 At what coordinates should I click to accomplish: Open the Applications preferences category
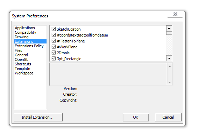pos(25,28)
